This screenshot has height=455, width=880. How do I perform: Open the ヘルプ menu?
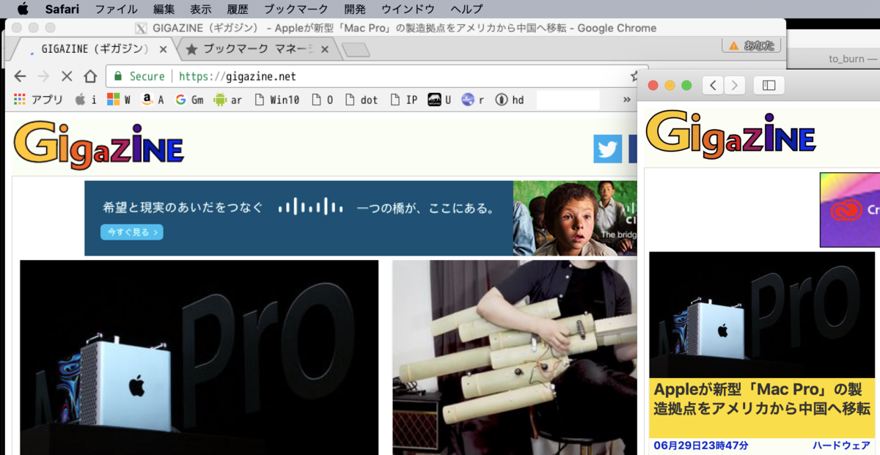[466, 9]
